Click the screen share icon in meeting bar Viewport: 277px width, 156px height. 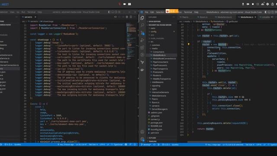[129, 4]
